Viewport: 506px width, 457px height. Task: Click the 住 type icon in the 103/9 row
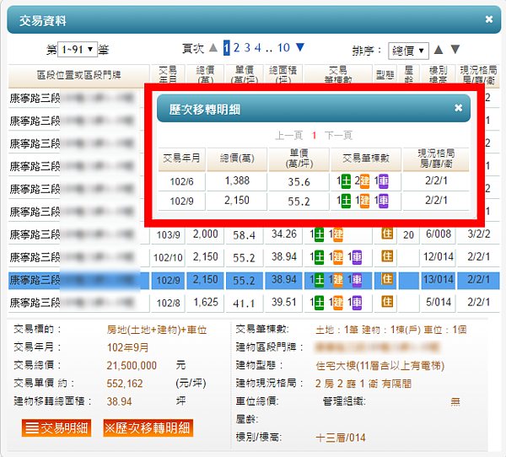(x=387, y=233)
